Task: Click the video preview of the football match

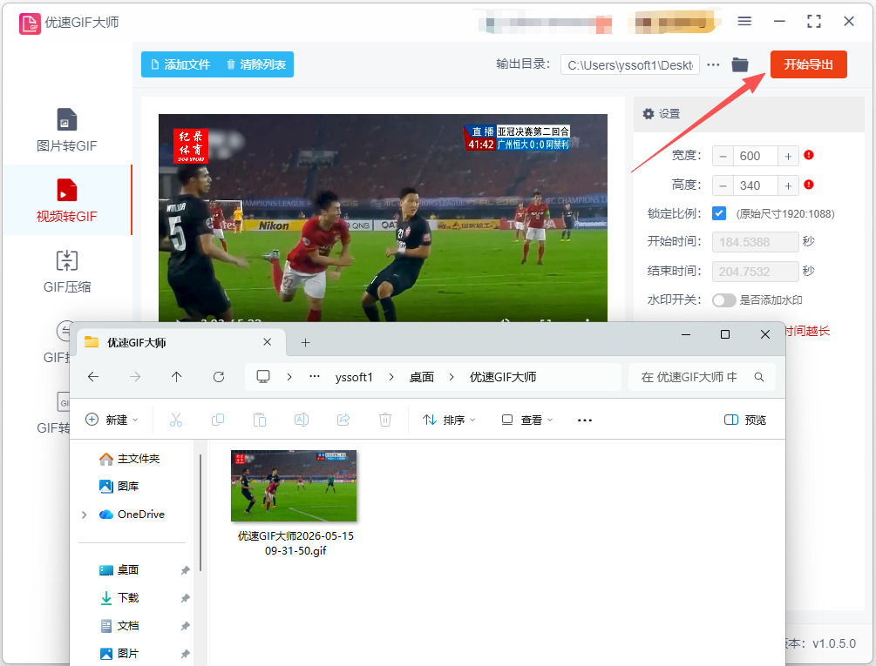Action: [x=383, y=218]
